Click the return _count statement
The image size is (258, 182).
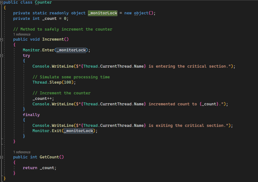point(40,168)
